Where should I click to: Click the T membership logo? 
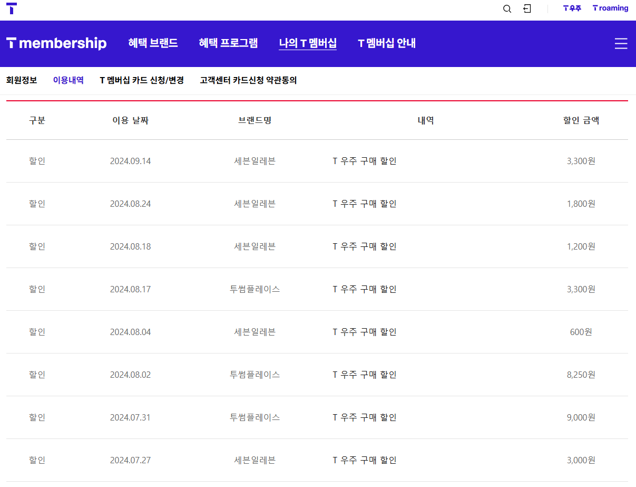click(x=56, y=43)
